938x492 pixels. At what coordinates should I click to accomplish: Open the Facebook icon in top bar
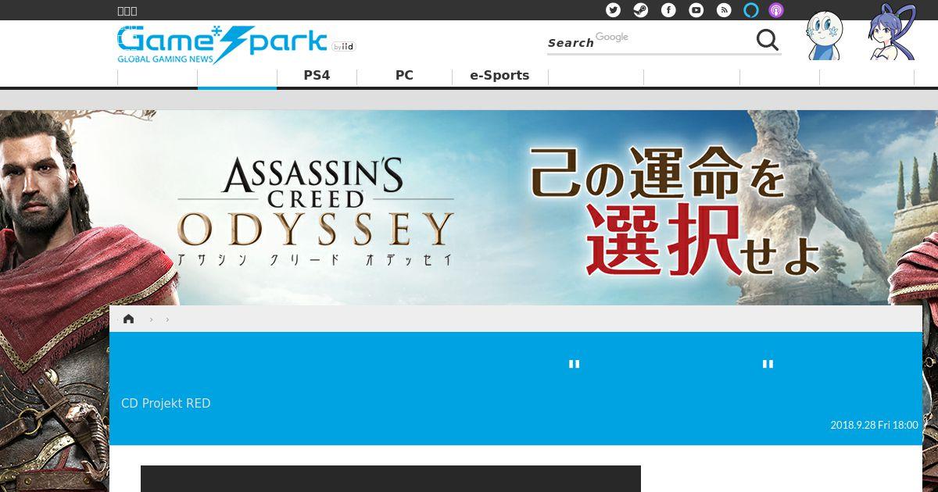[668, 10]
